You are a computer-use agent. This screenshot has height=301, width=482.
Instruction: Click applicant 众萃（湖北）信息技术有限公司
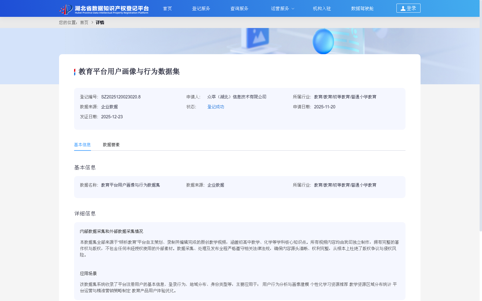[237, 97]
